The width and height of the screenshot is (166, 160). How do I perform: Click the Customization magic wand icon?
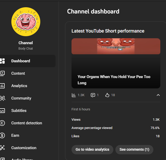coord(2,148)
